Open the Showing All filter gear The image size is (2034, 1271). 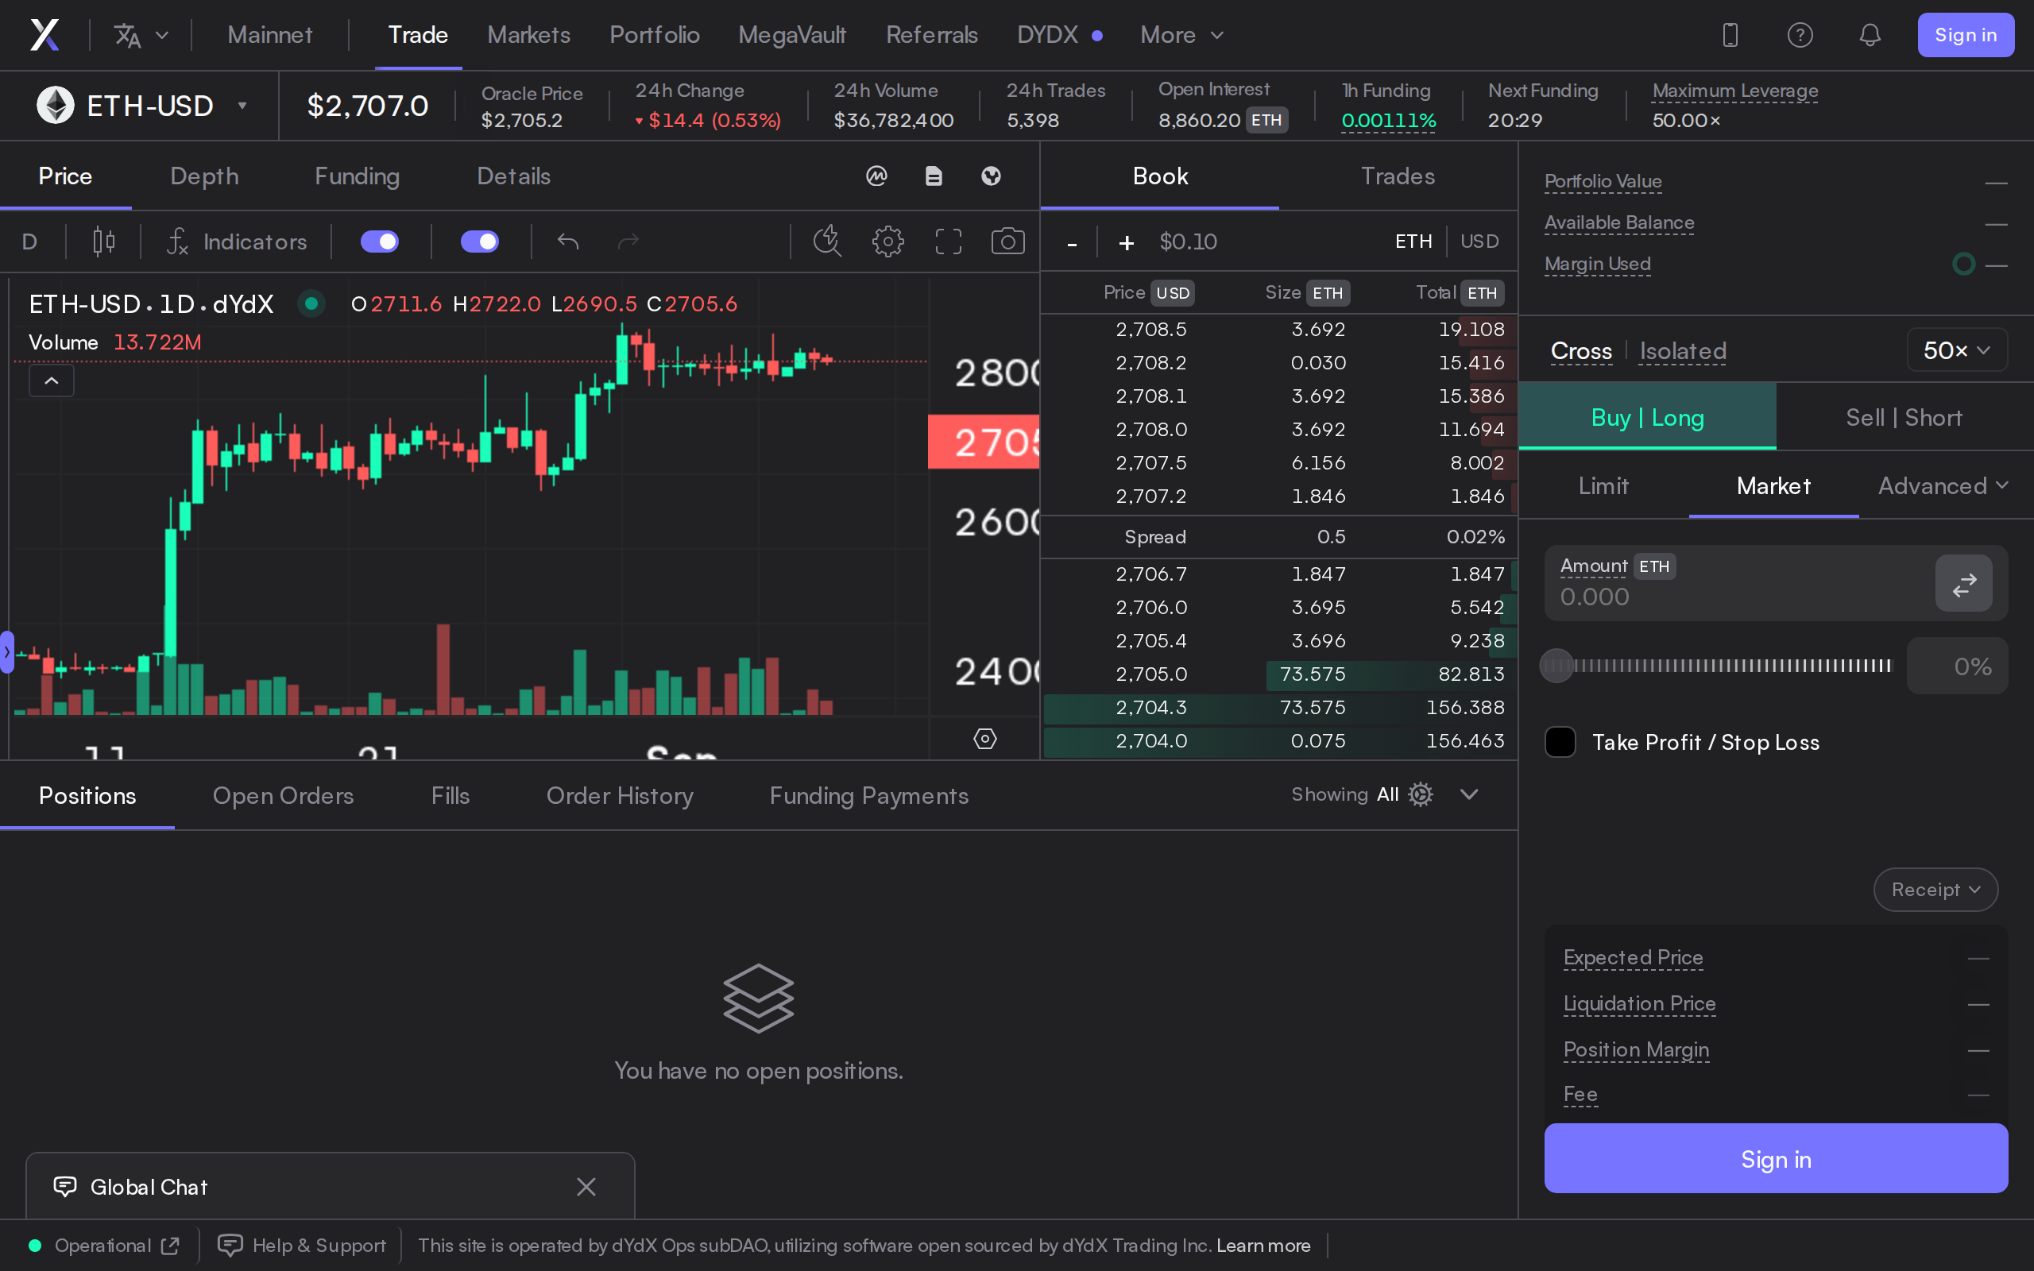[x=1421, y=794]
